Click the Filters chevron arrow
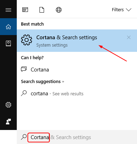 129,10
